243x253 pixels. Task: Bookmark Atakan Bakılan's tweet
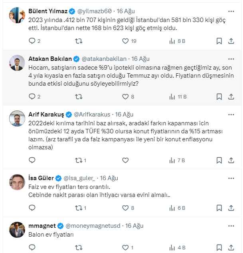pos(219,96)
